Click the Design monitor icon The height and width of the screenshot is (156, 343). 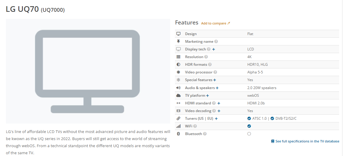click(178, 34)
